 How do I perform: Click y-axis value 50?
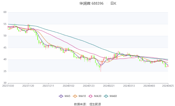tap(5, 36)
